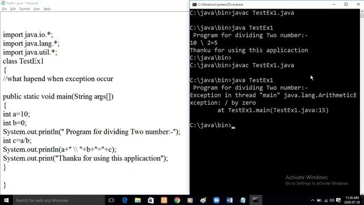Screen dimensions: 364x205
Task: Click the 'System.out.print("Thanku for using' line
Action: coord(85,158)
